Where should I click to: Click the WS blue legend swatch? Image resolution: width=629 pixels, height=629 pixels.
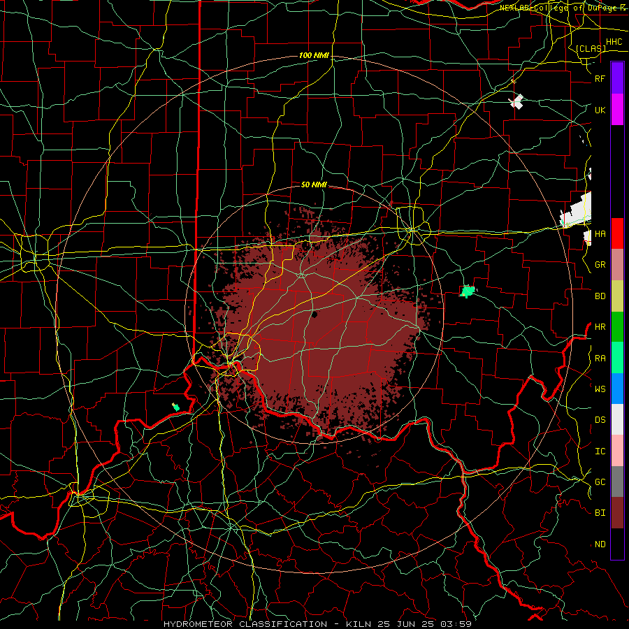pyautogui.click(x=617, y=389)
